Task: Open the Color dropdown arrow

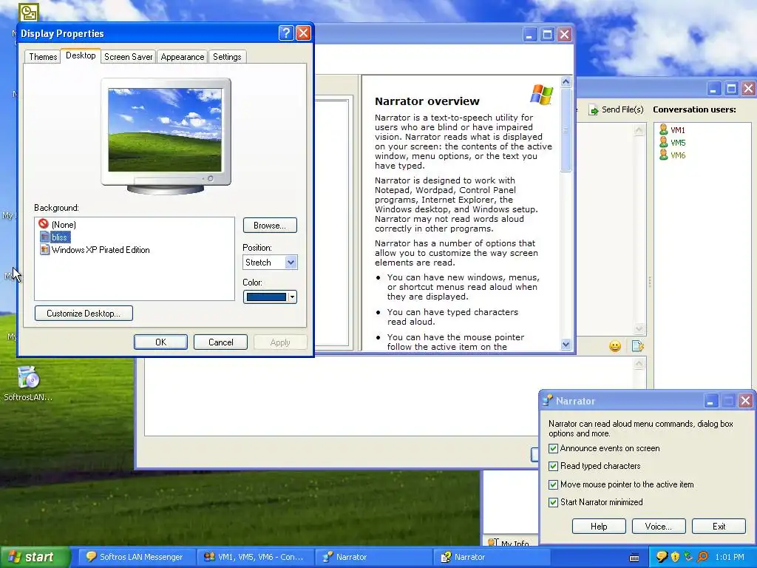Action: pyautogui.click(x=292, y=297)
